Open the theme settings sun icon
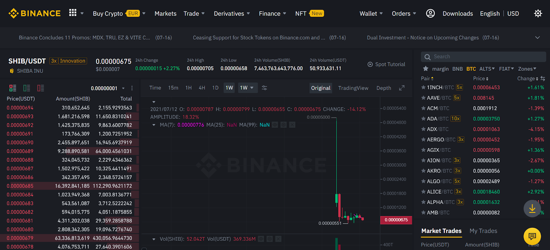Screen dimensions: 550x250 538,13
